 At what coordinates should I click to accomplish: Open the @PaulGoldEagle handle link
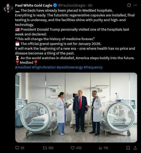pos(72,5)
